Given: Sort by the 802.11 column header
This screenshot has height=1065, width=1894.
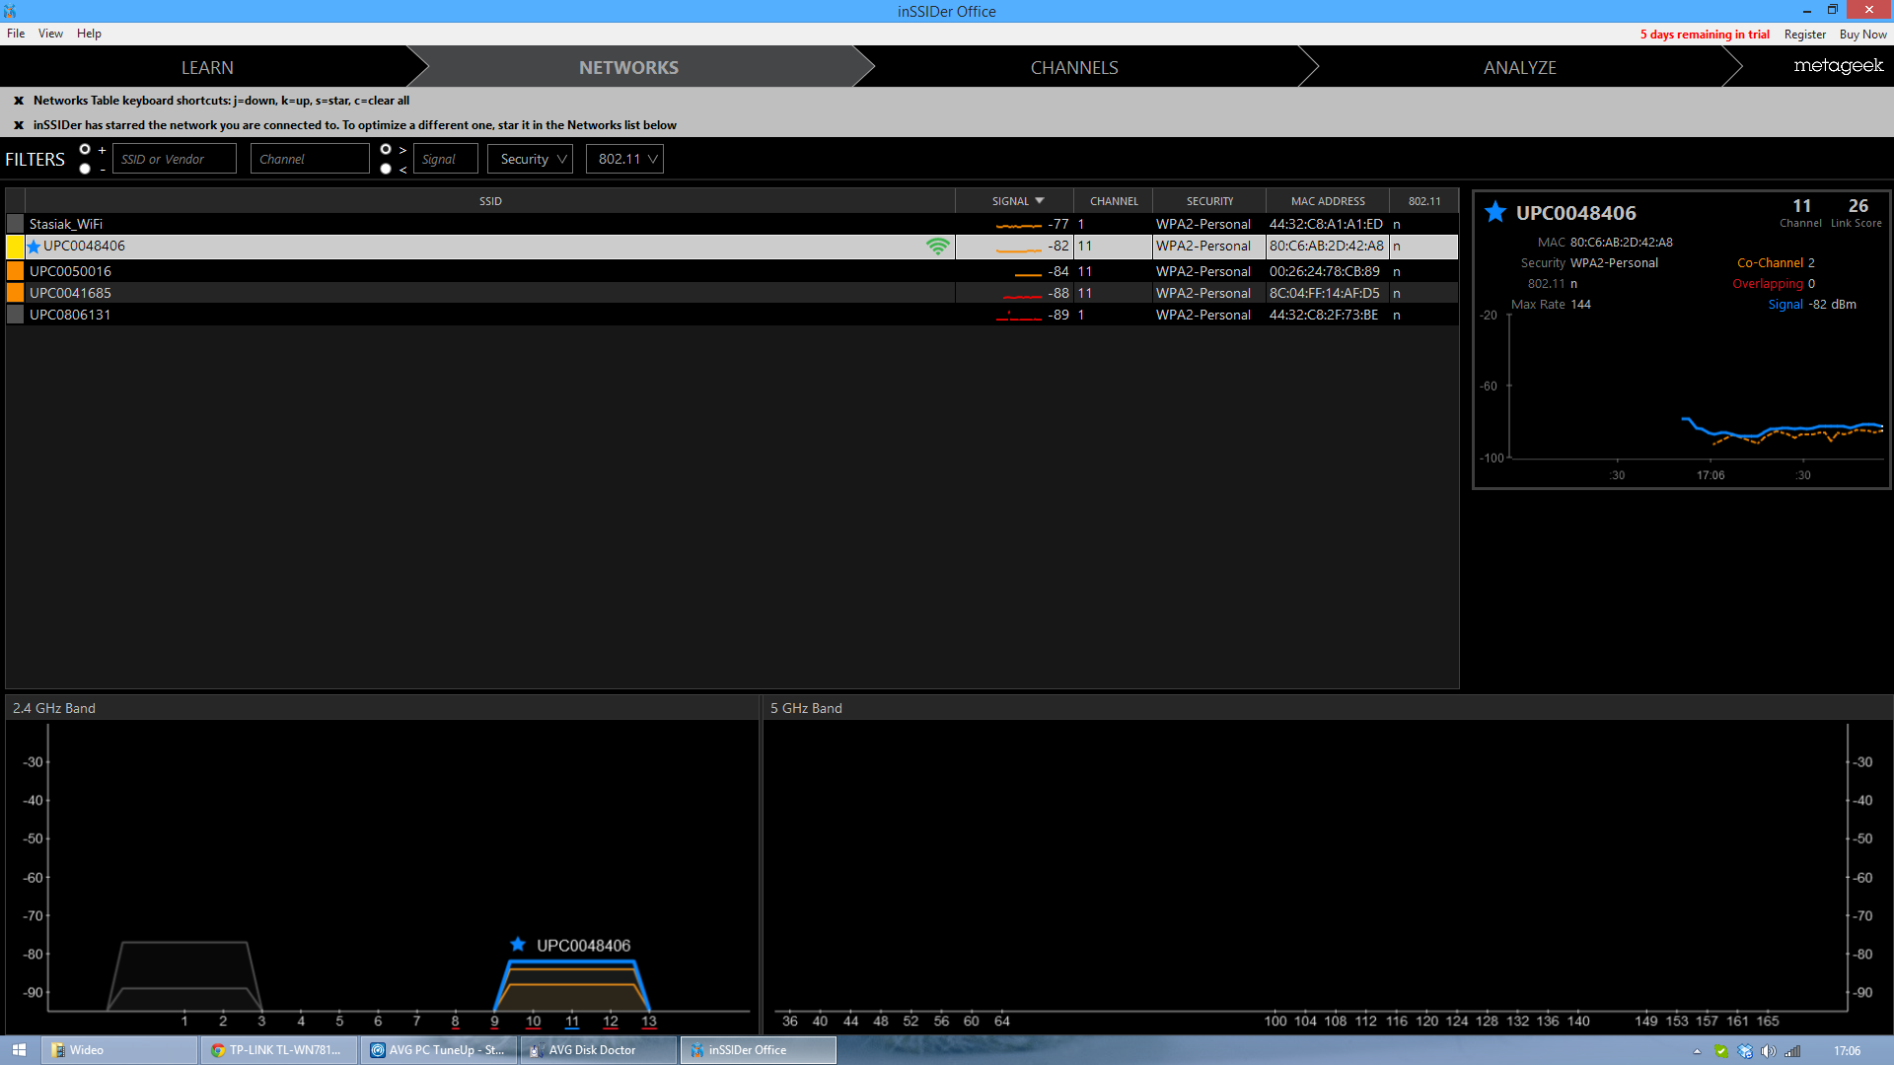Looking at the screenshot, I should (1423, 201).
